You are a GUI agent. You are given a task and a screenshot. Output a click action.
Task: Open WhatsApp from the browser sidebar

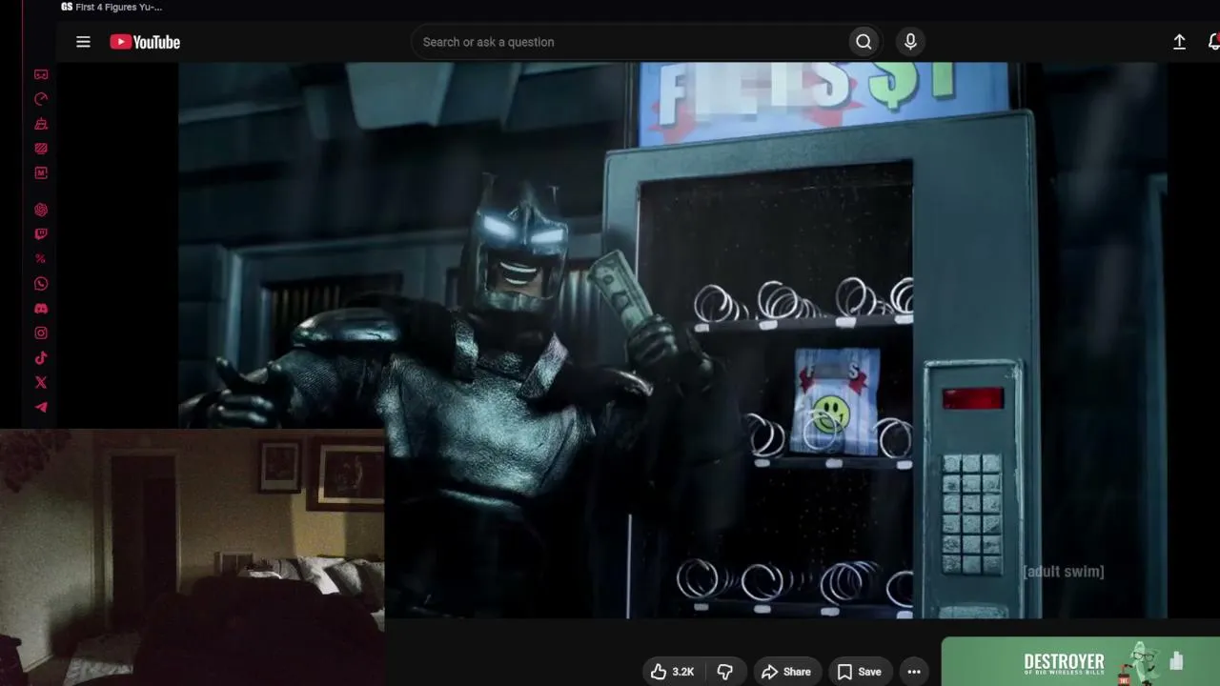coord(41,284)
